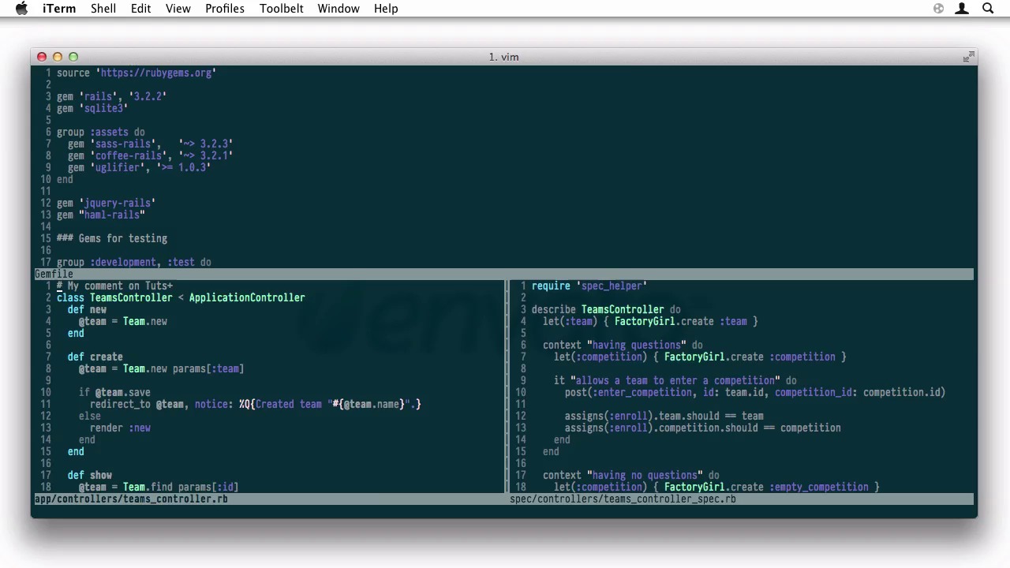Click the 'haml-rails' gem line
1010x568 pixels.
[x=100, y=215]
